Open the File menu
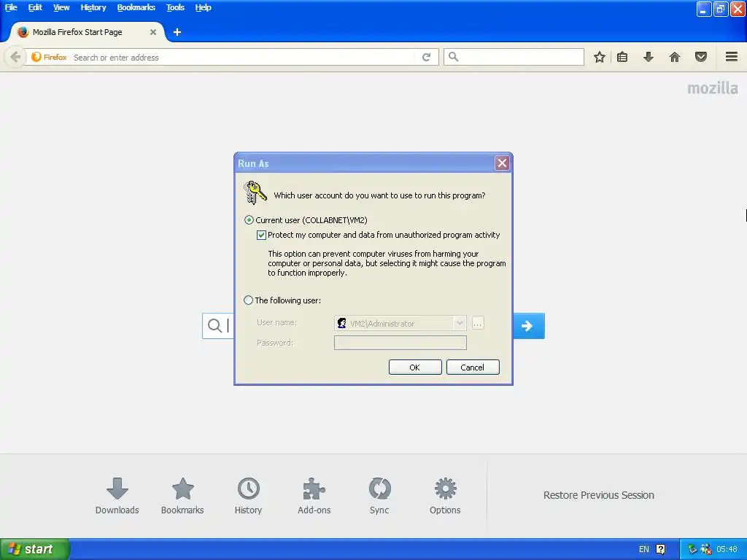The width and height of the screenshot is (747, 560). [x=11, y=7]
